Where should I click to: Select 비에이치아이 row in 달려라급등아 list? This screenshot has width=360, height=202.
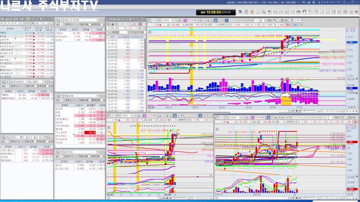(27, 98)
